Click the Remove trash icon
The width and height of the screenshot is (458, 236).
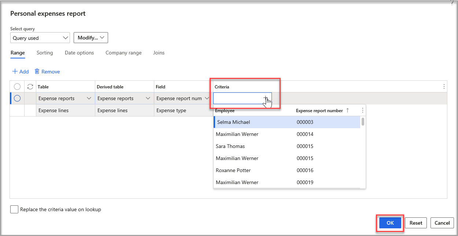pyautogui.click(x=37, y=72)
